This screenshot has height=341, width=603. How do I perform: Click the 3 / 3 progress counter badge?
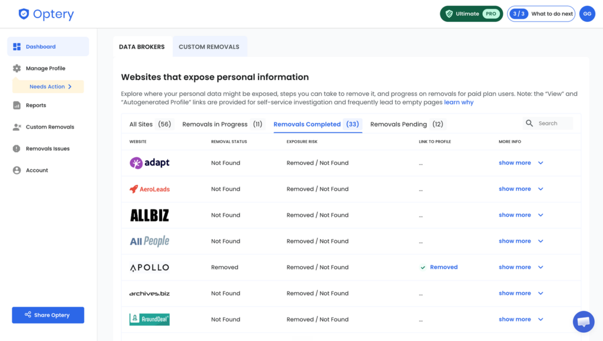pyautogui.click(x=519, y=14)
